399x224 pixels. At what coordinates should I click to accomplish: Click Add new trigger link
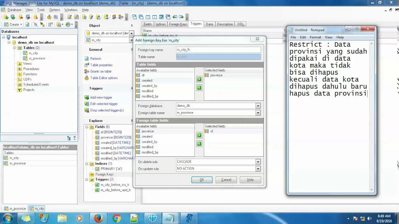pyautogui.click(x=101, y=97)
